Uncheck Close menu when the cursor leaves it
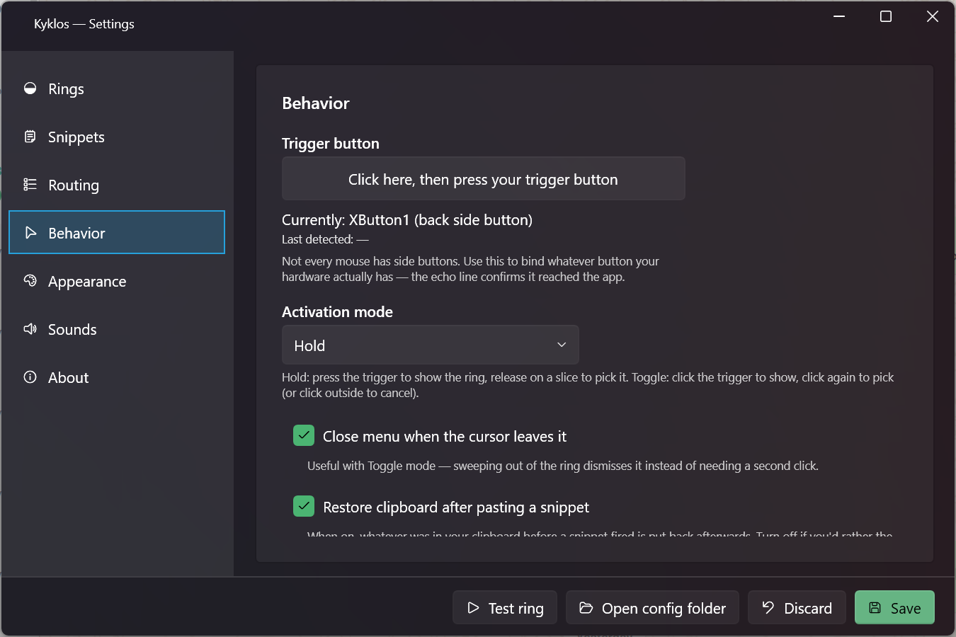The image size is (956, 637). pos(304,435)
